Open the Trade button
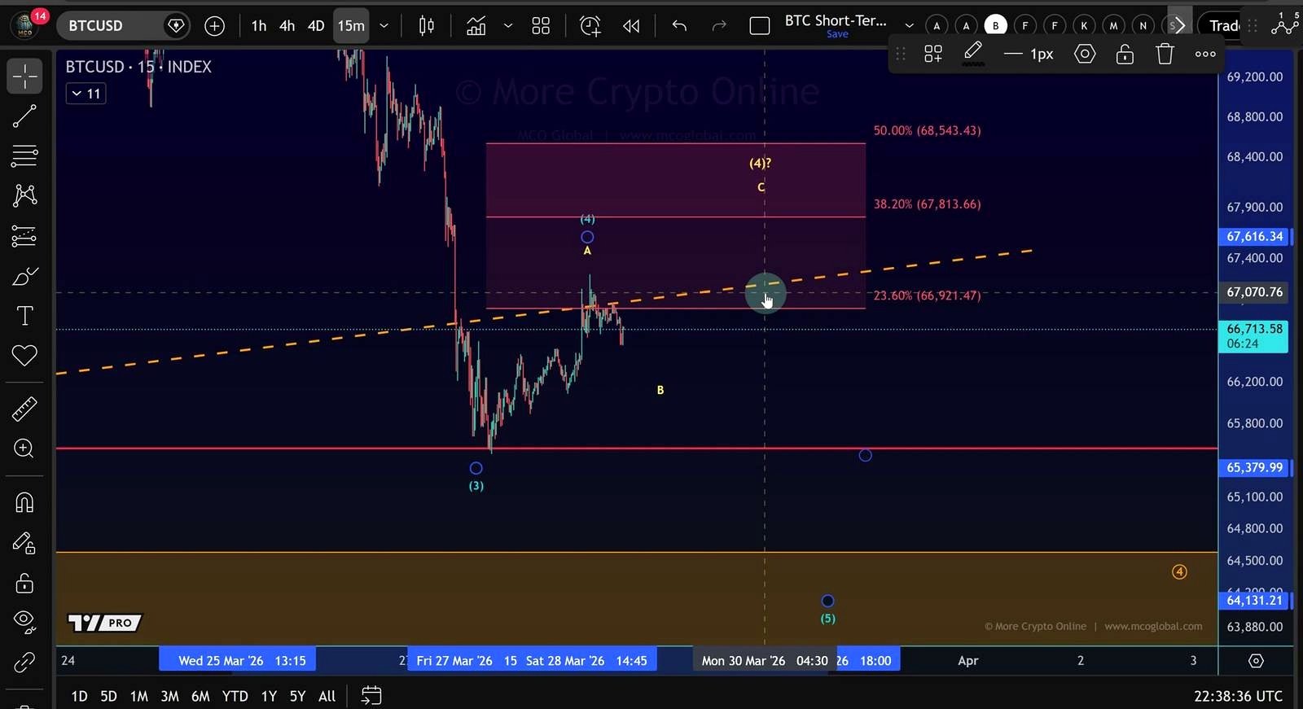 1223,26
